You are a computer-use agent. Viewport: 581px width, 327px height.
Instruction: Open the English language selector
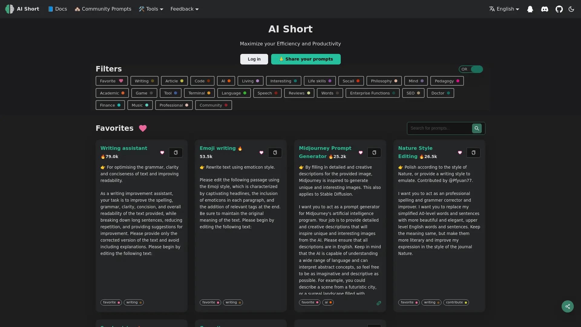point(504,9)
